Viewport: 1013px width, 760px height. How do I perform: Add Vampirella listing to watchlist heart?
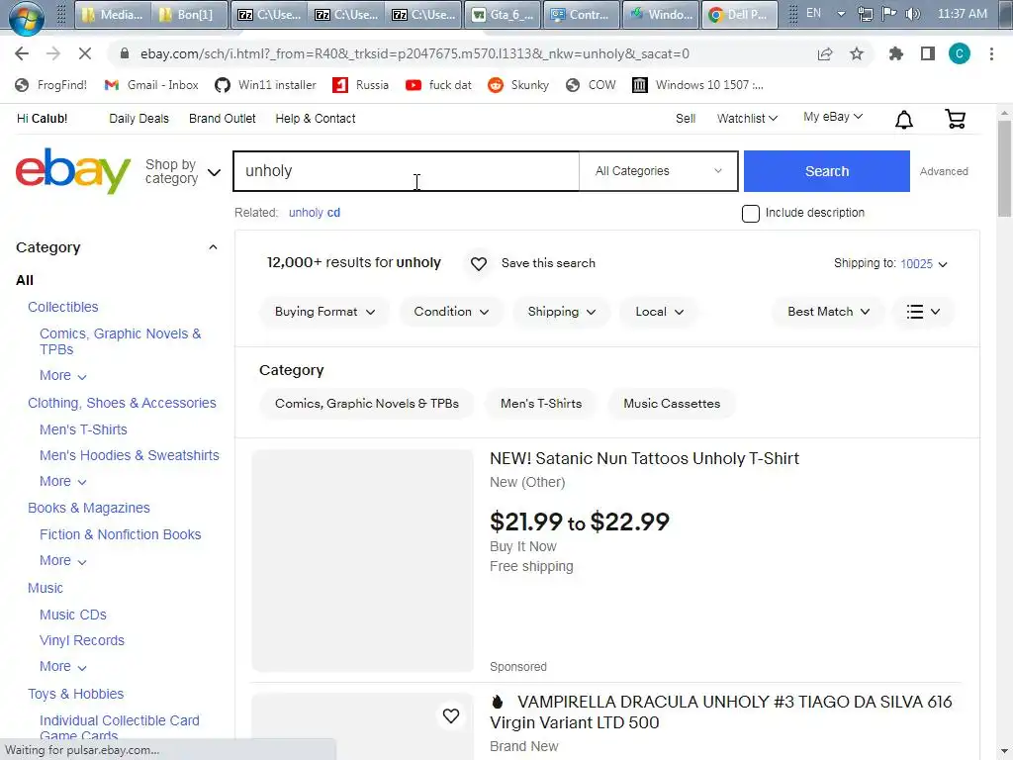(451, 715)
